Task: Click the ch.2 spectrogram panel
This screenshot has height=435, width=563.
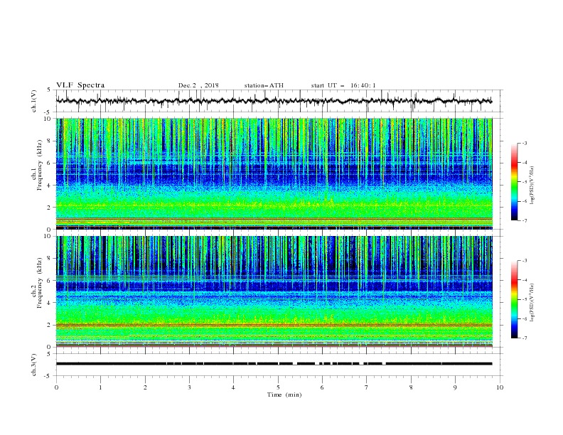Action: pos(274,291)
